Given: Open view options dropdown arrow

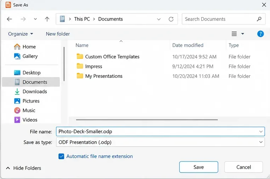Looking at the screenshot, I should 243,34.
